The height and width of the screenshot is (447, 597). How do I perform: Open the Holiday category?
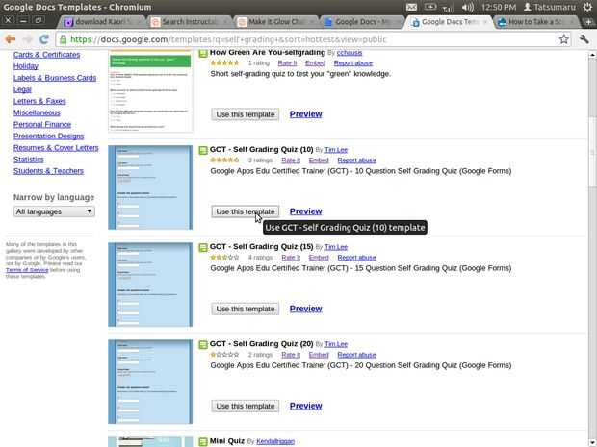(x=25, y=66)
